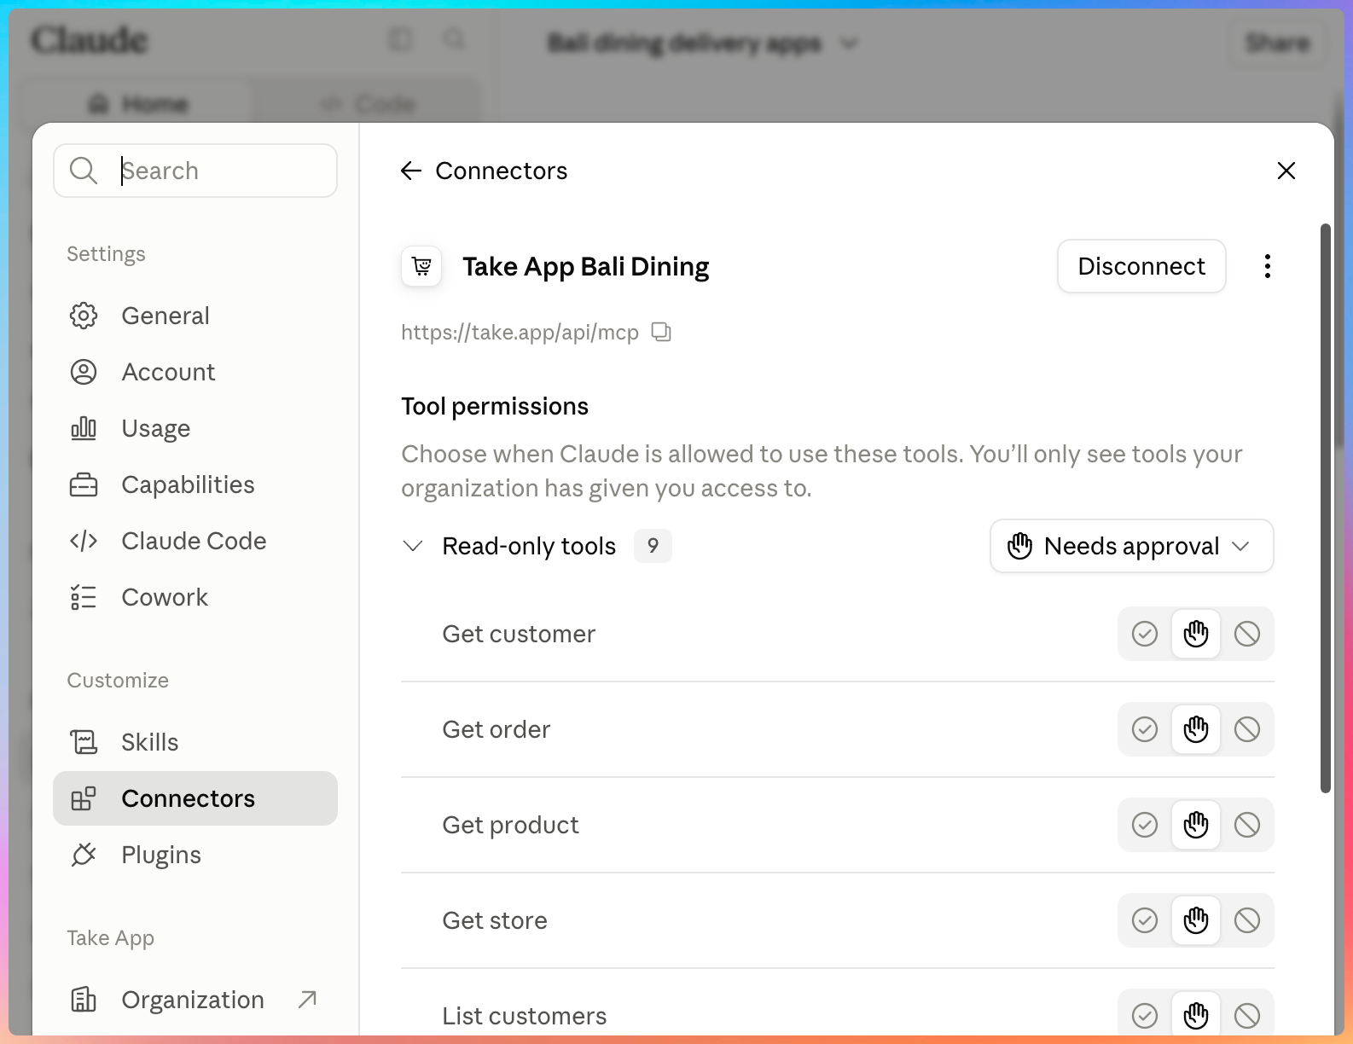Click the General gear icon

[84, 316]
